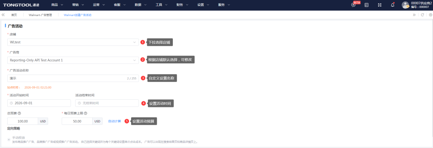Click the user avatar 00007供应商2
Screen dimensions: 433x148
pyautogui.click(x=405, y=5)
